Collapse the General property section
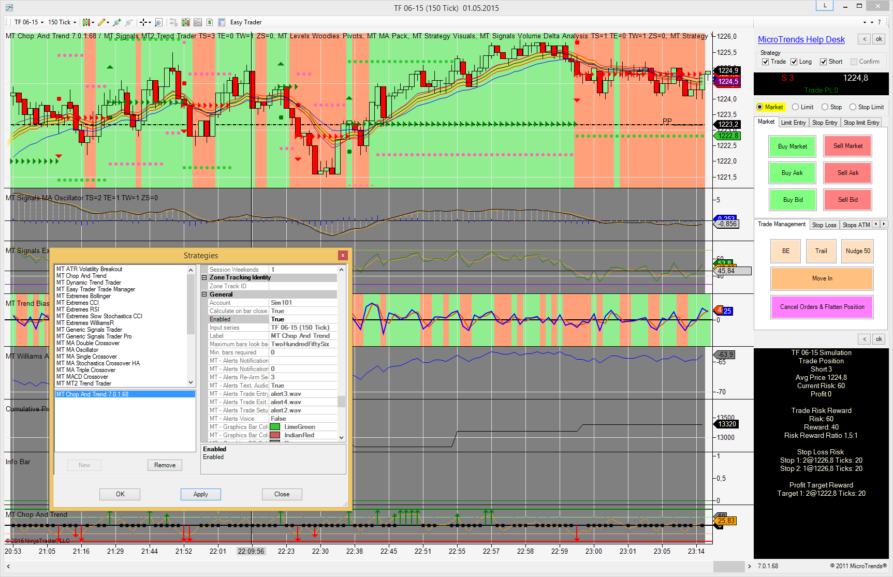This screenshot has width=893, height=577. (x=204, y=294)
